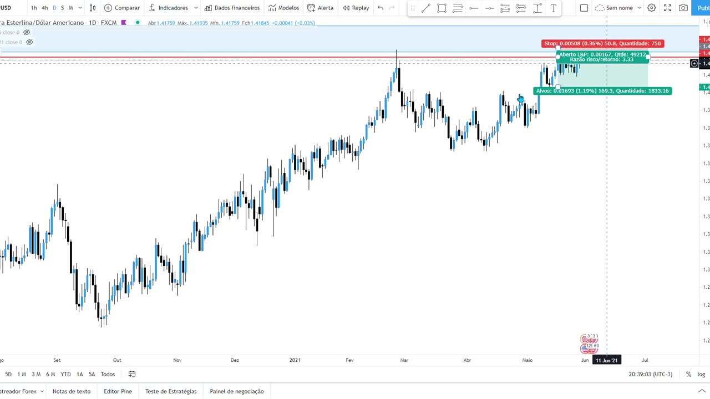Open the timezone menu 20:39:03 (UTC-3)
710x399 pixels.
coord(651,374)
